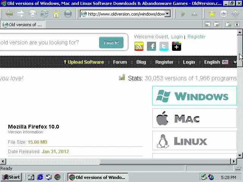Click the first quick launch notepad icon
Image resolution: width=243 pixels, height=182 pixels.
[31, 177]
